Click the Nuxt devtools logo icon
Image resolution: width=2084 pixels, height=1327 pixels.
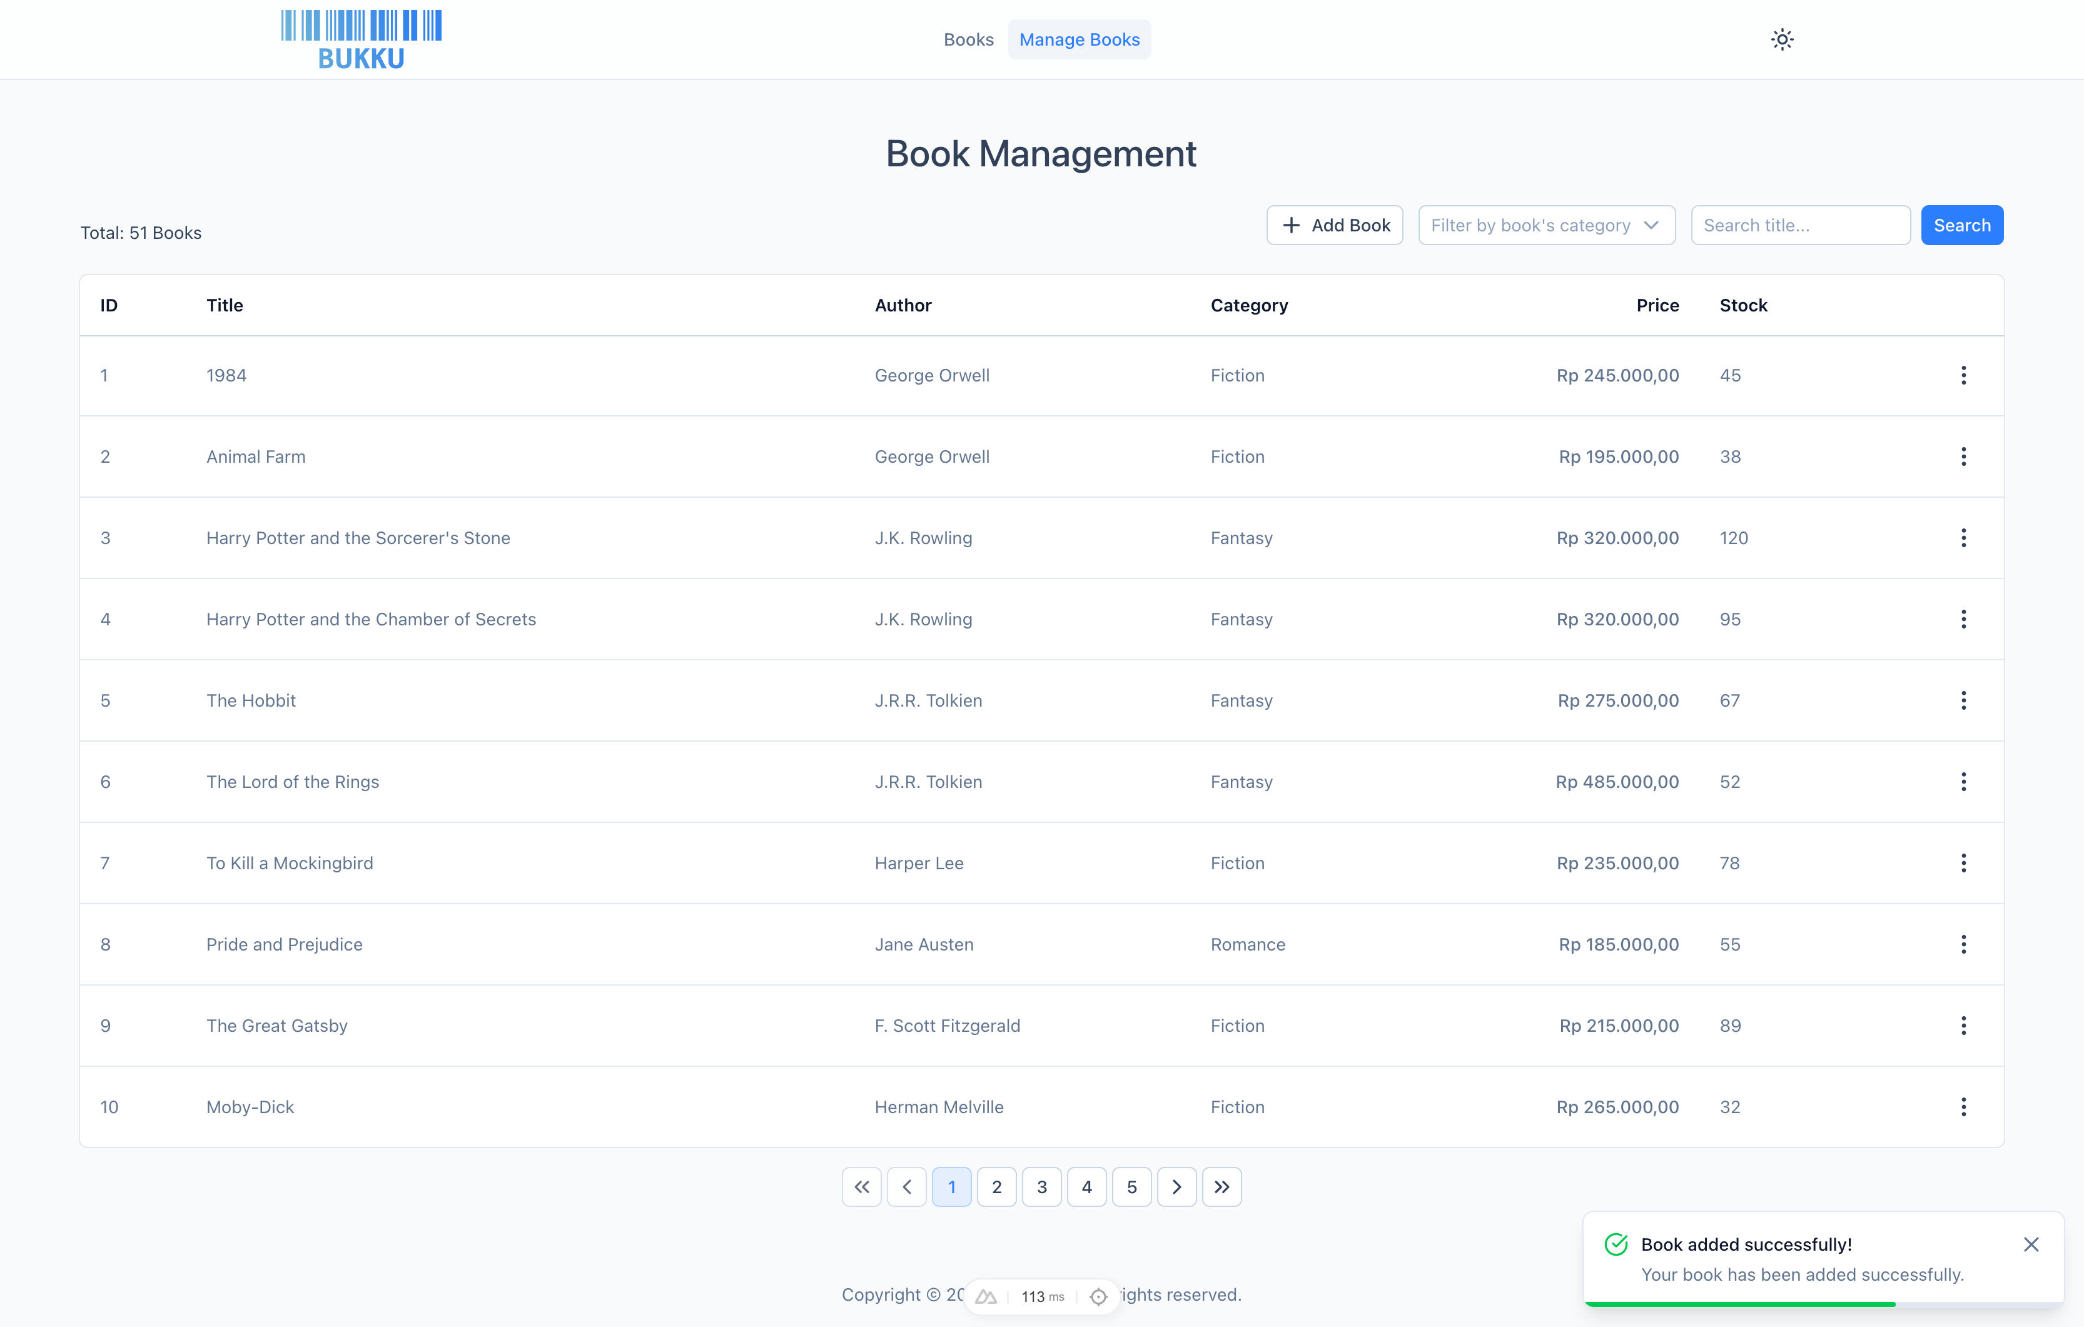point(986,1296)
